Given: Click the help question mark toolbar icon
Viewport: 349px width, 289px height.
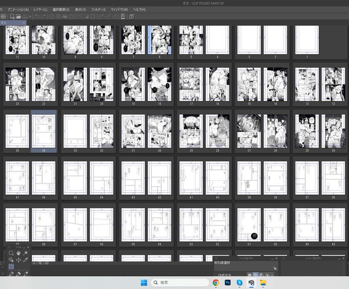Looking at the screenshot, I should [x=131, y=16].
